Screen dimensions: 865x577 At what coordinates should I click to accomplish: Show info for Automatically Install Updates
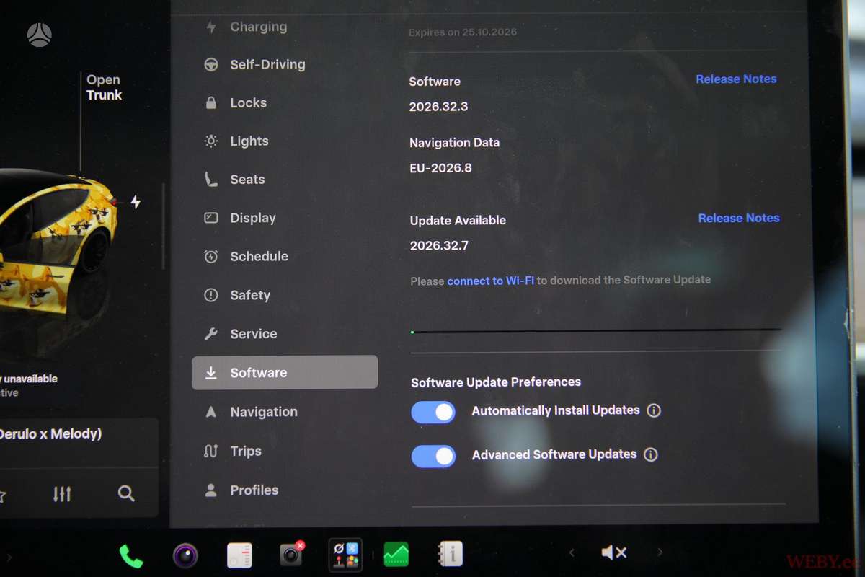pyautogui.click(x=654, y=410)
